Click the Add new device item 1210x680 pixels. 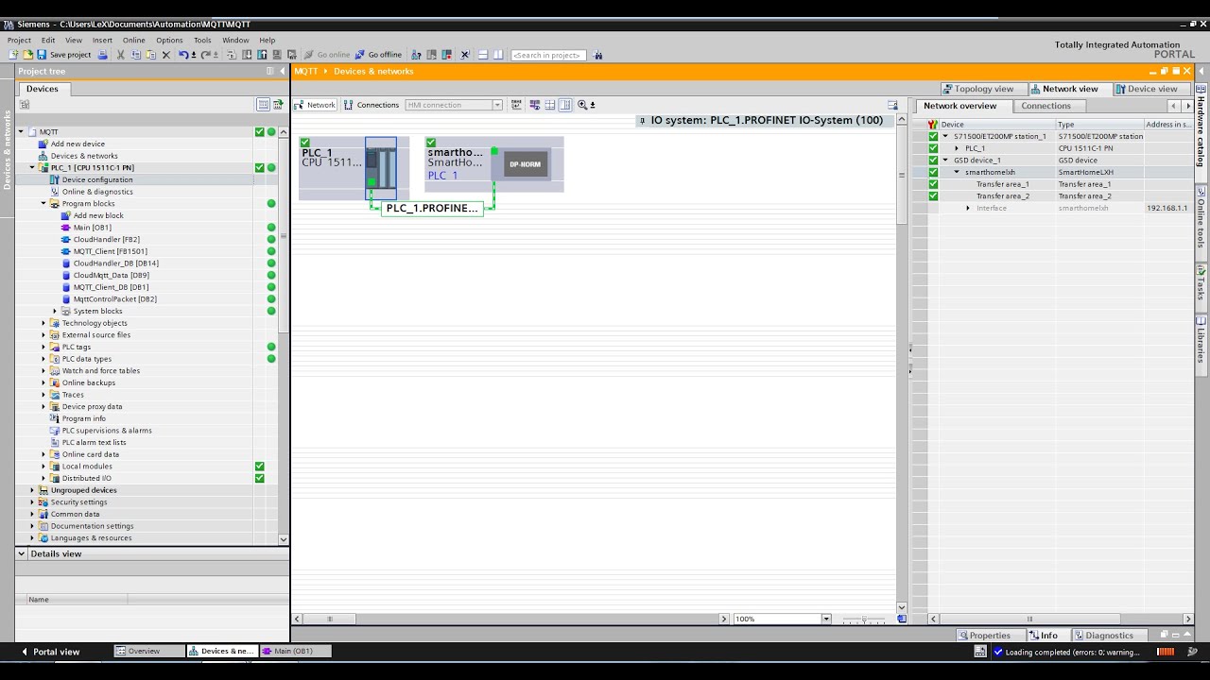pos(78,144)
